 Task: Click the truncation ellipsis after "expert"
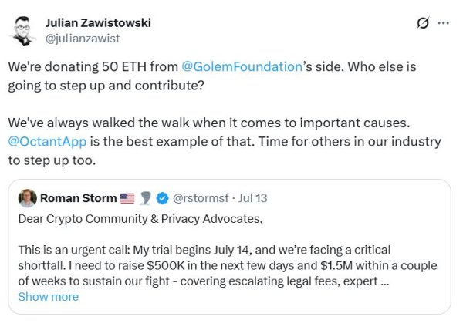click(384, 281)
